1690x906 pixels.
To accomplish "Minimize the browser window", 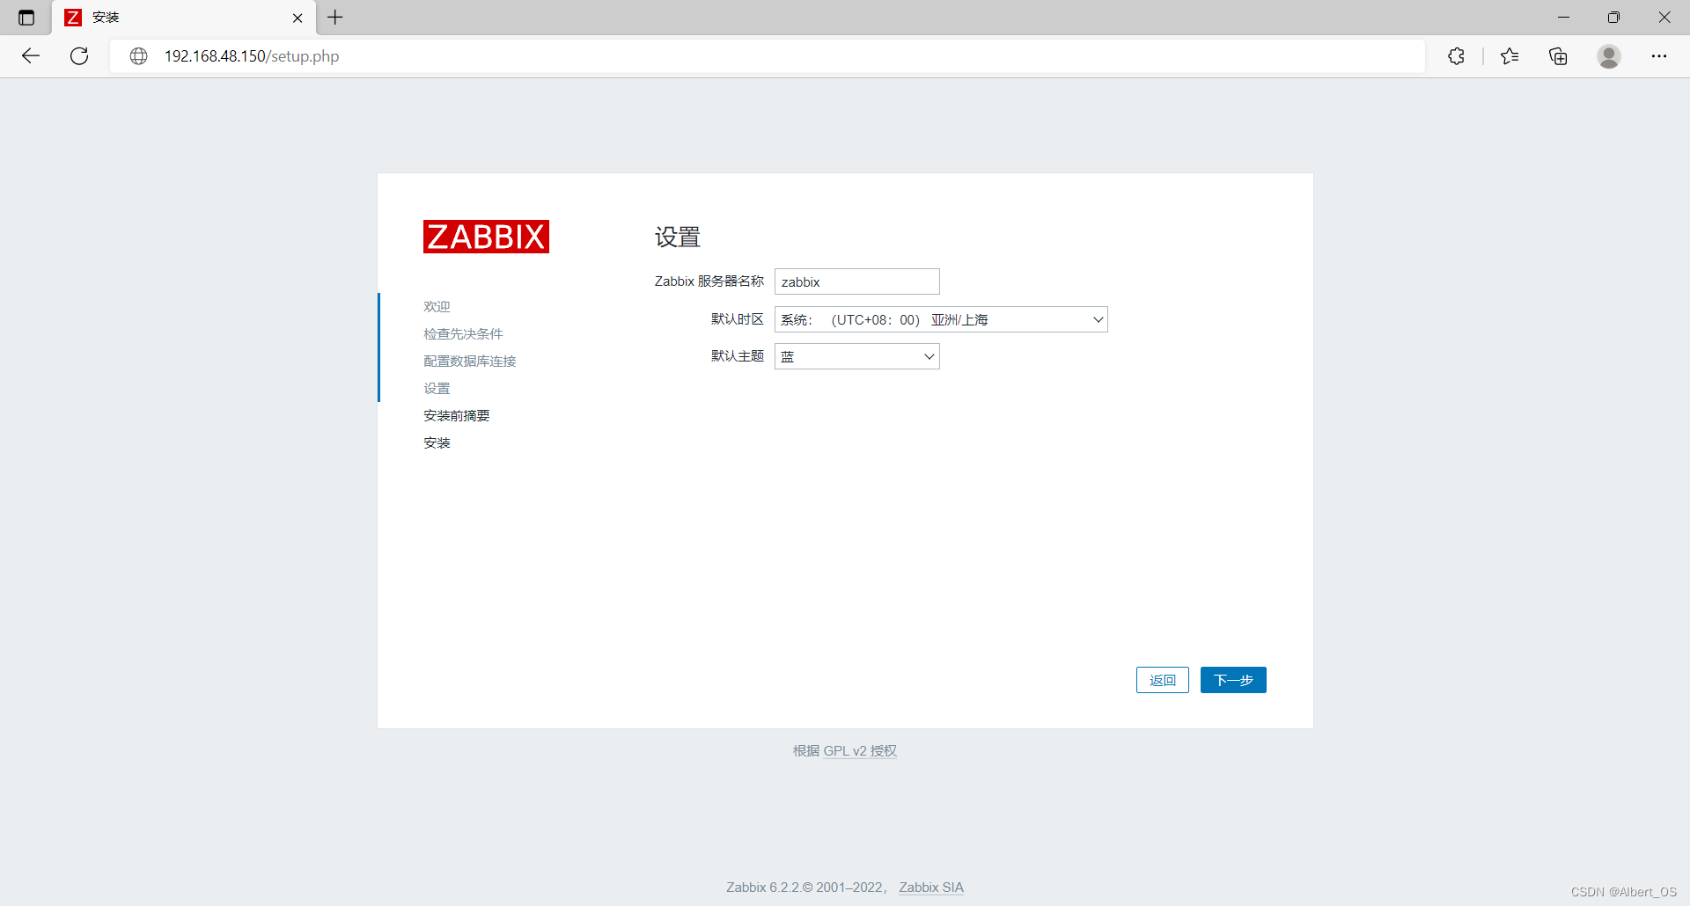I will tap(1563, 18).
